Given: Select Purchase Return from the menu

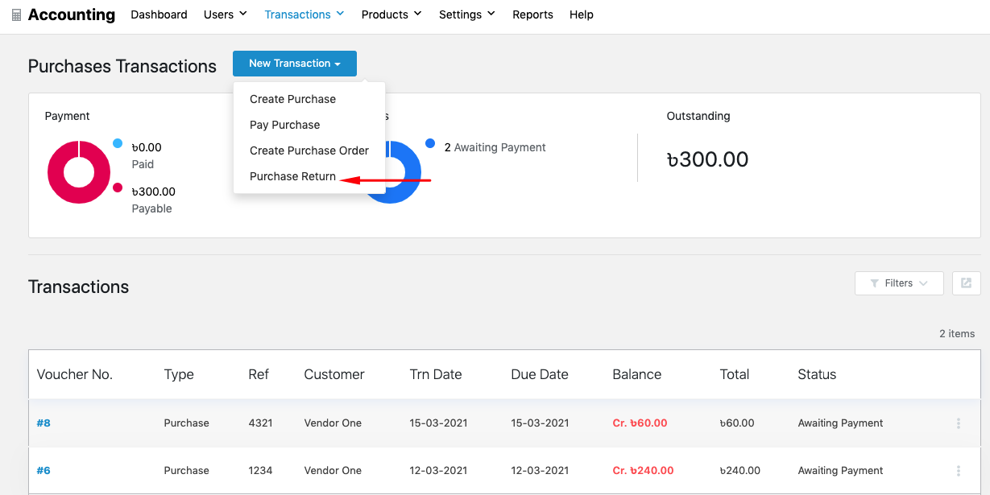Looking at the screenshot, I should (293, 176).
